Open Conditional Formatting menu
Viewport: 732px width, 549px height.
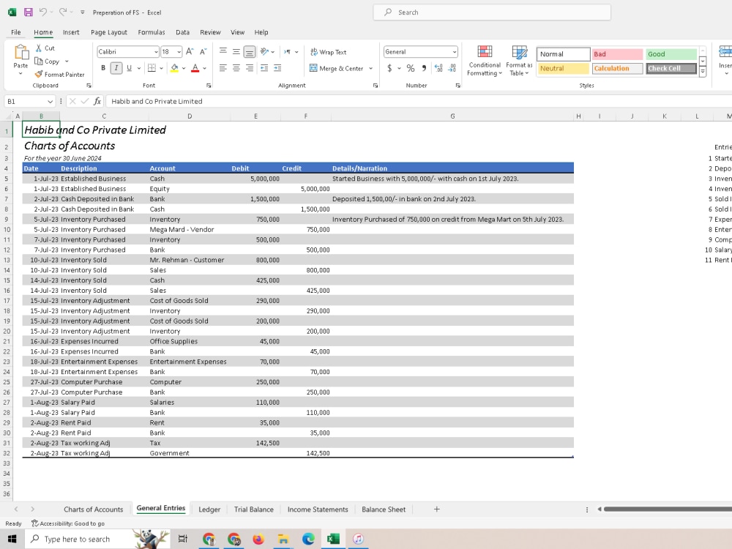click(485, 61)
